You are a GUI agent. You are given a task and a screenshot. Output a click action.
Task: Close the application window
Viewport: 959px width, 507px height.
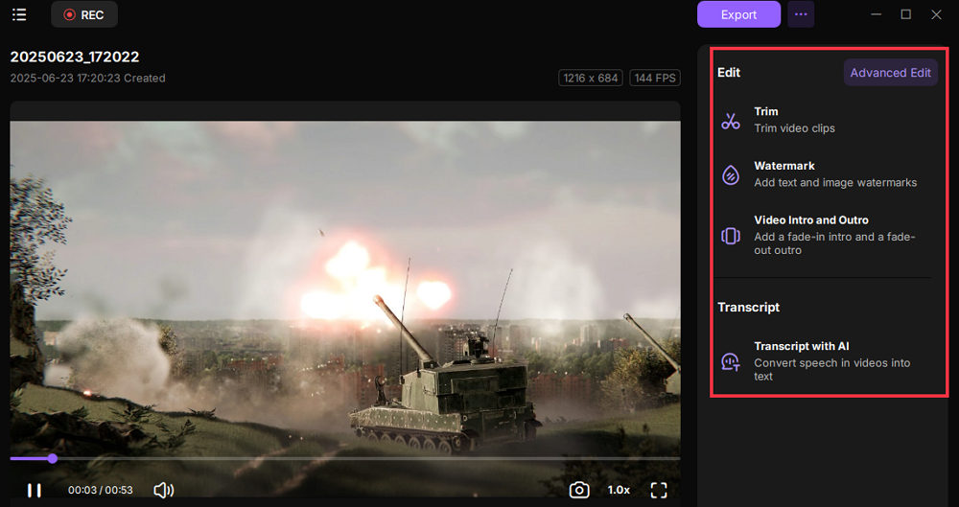[x=936, y=14]
